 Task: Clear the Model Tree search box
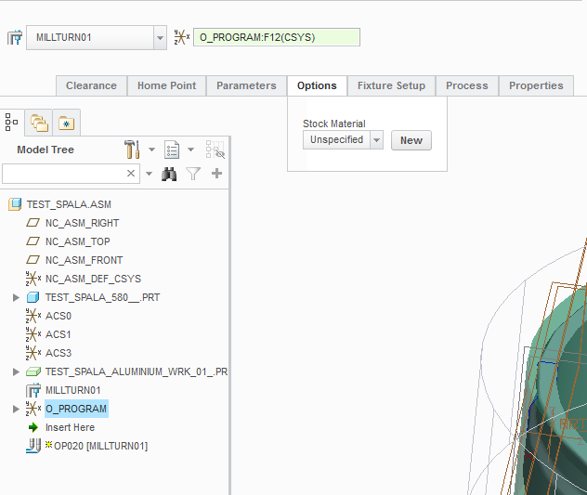coord(131,174)
